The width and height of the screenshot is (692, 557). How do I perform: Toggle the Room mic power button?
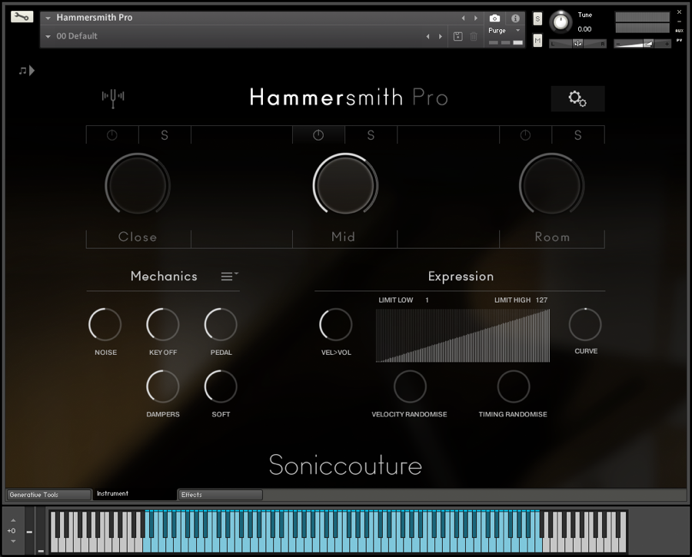tap(525, 135)
